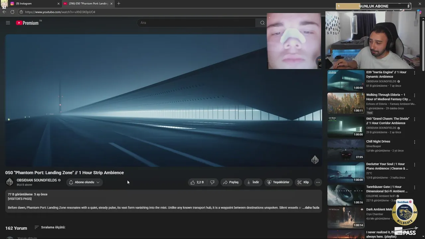Click the 162 Yorum comments heading
Screen dimensions: 425x239
[16, 228]
